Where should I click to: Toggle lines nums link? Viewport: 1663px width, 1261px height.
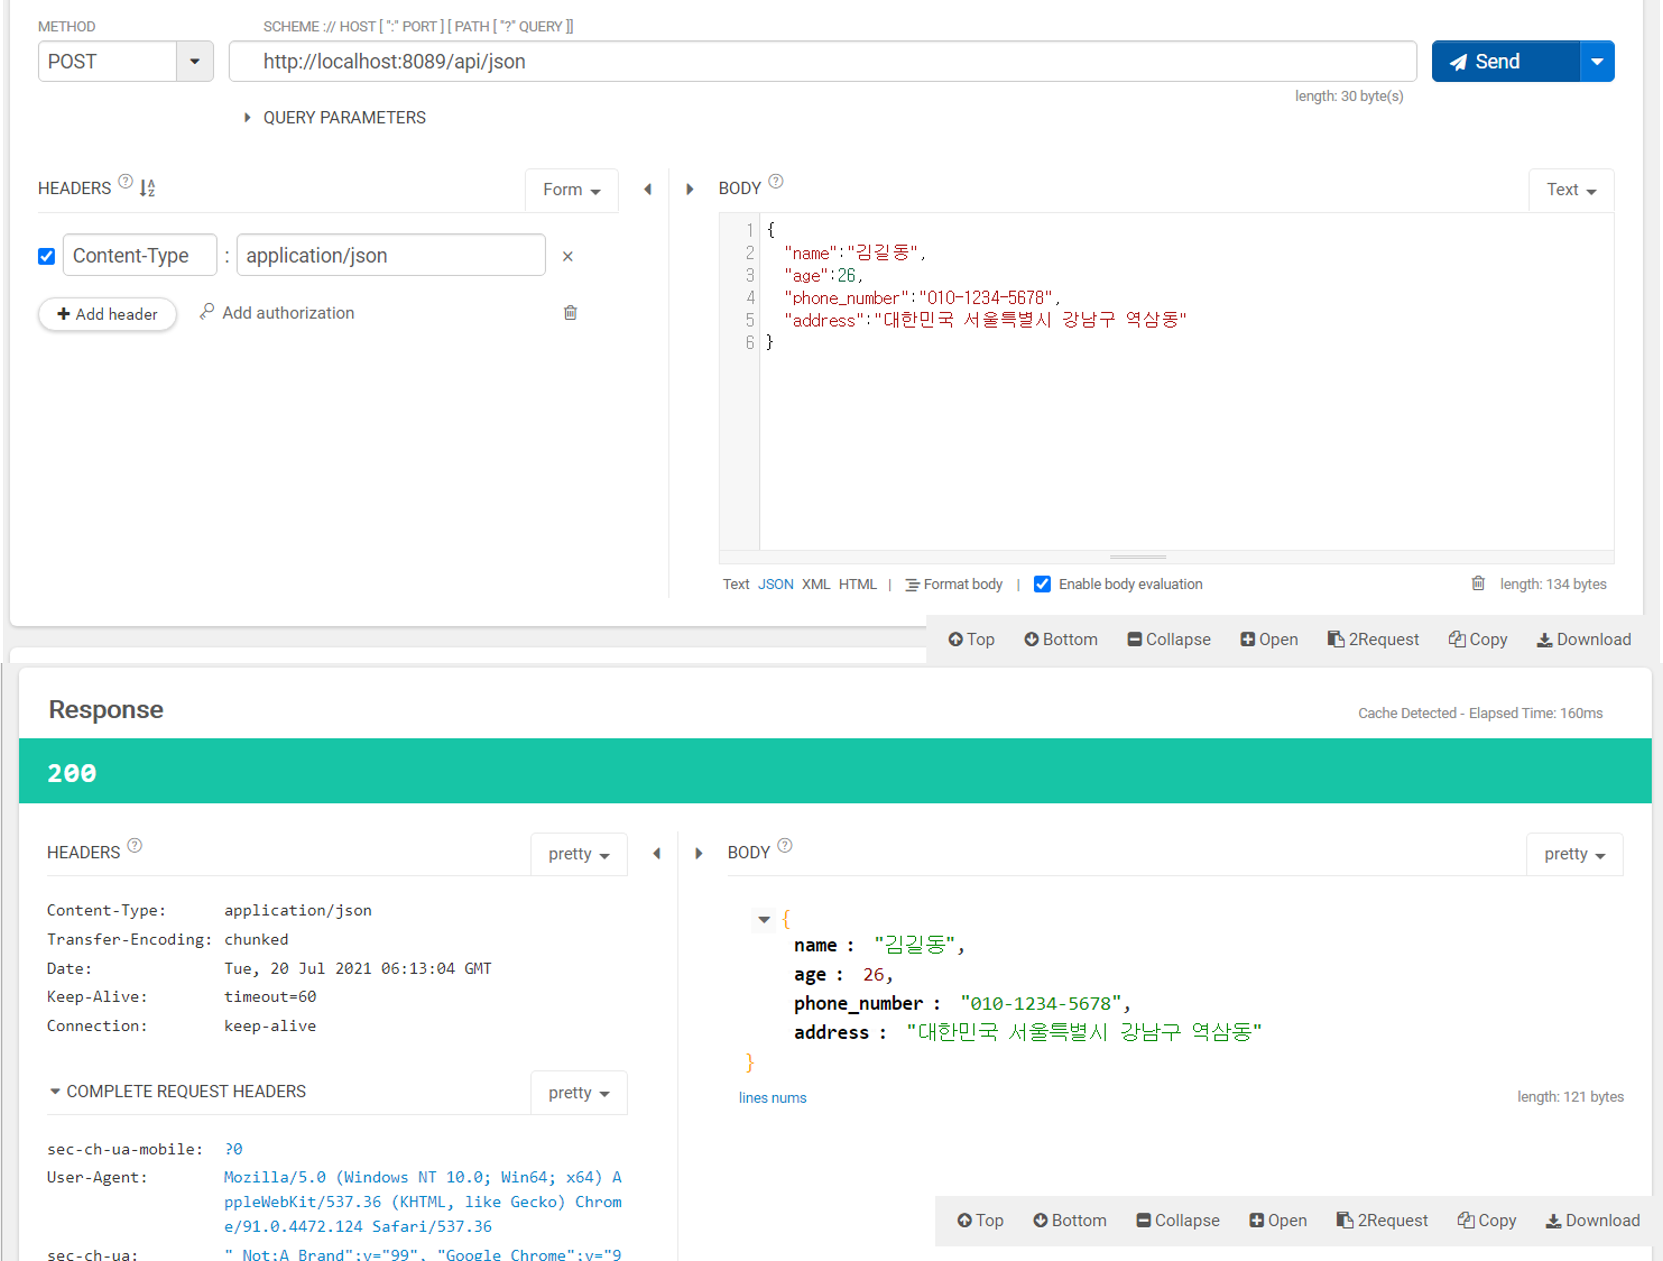pyautogui.click(x=772, y=1098)
